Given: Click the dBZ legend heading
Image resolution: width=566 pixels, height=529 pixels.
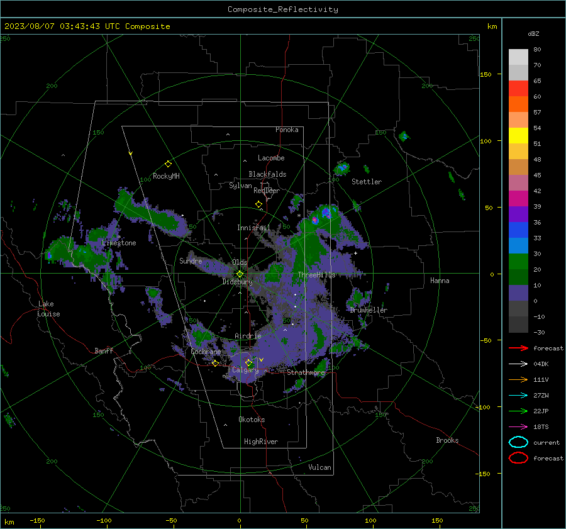Looking at the screenshot, I should [533, 33].
